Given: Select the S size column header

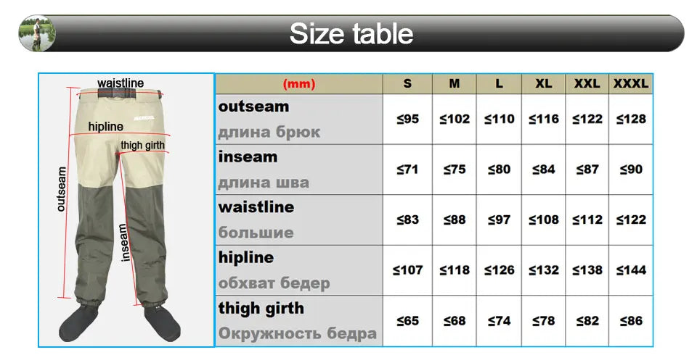Looking at the screenshot, I should coord(407,84).
